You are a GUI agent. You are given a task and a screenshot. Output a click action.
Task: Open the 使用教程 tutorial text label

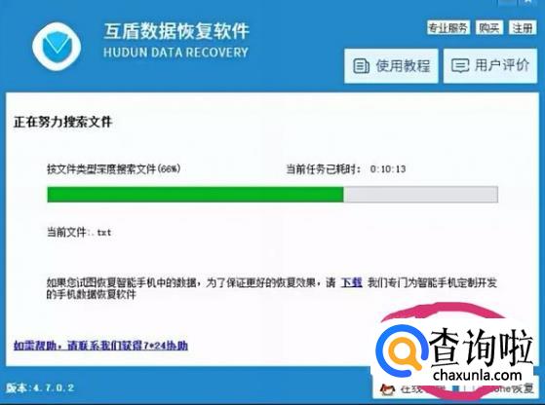point(403,66)
